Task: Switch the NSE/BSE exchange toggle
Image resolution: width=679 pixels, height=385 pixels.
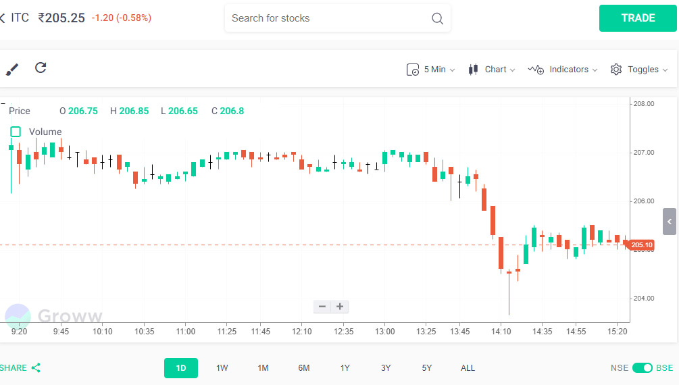Action: point(643,367)
